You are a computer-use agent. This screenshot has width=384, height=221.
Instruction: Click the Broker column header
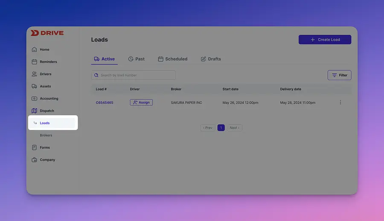pyautogui.click(x=176, y=89)
